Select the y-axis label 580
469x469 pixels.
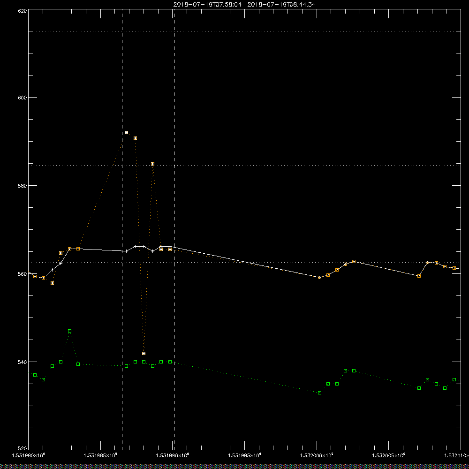point(23,185)
